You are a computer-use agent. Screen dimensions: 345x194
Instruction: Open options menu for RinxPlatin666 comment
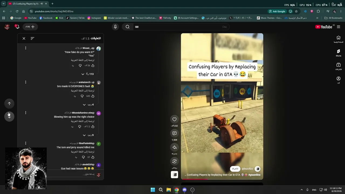(26, 143)
